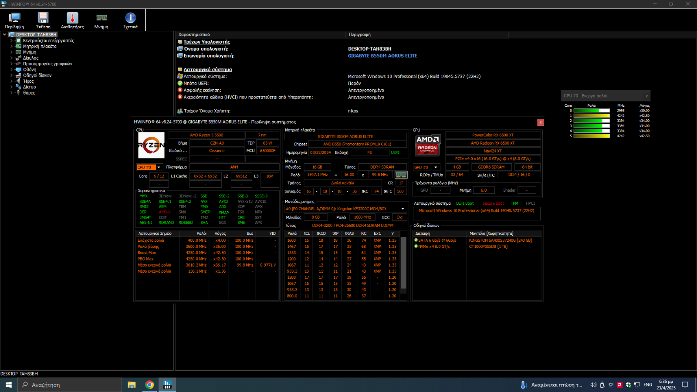Open the GIGABYTE B550M AORUS ELITE link
This screenshot has height=392, width=697.
[x=382, y=56]
